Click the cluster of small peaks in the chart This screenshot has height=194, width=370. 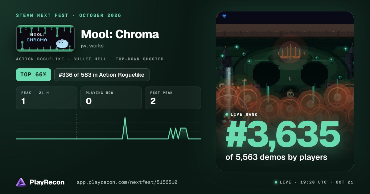[x=179, y=133]
